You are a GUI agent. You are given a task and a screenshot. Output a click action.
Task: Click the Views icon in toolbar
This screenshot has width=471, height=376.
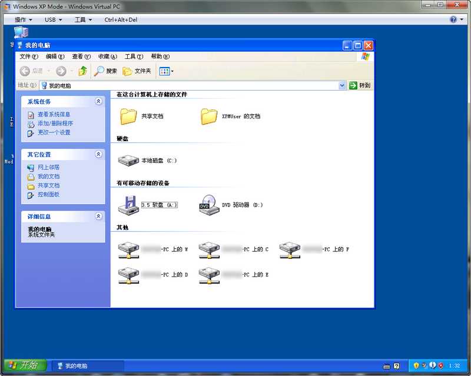point(164,71)
